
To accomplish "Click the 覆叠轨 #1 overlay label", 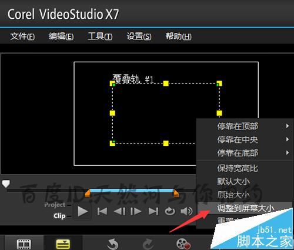I will point(133,79).
